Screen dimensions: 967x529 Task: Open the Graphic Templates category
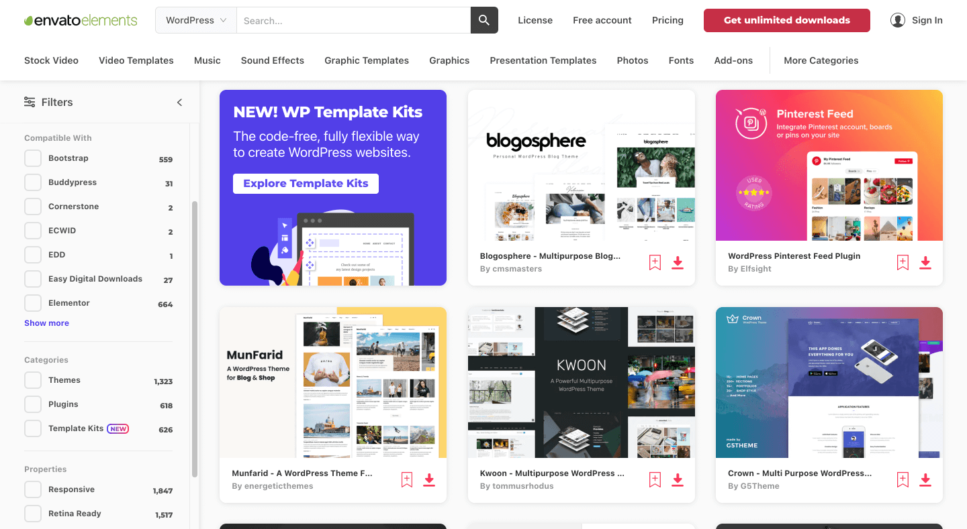(x=367, y=60)
